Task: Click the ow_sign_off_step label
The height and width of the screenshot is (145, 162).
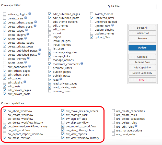Action: point(76,119)
